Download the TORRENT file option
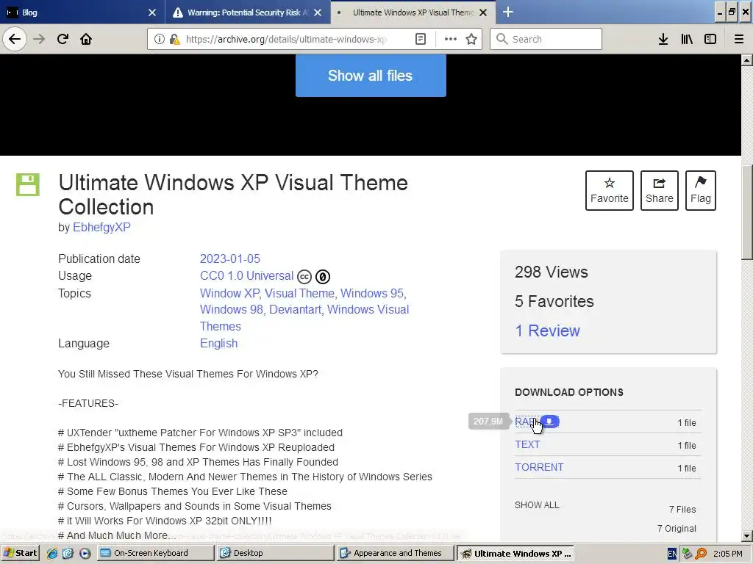Viewport: 753px width, 564px height. point(539,467)
